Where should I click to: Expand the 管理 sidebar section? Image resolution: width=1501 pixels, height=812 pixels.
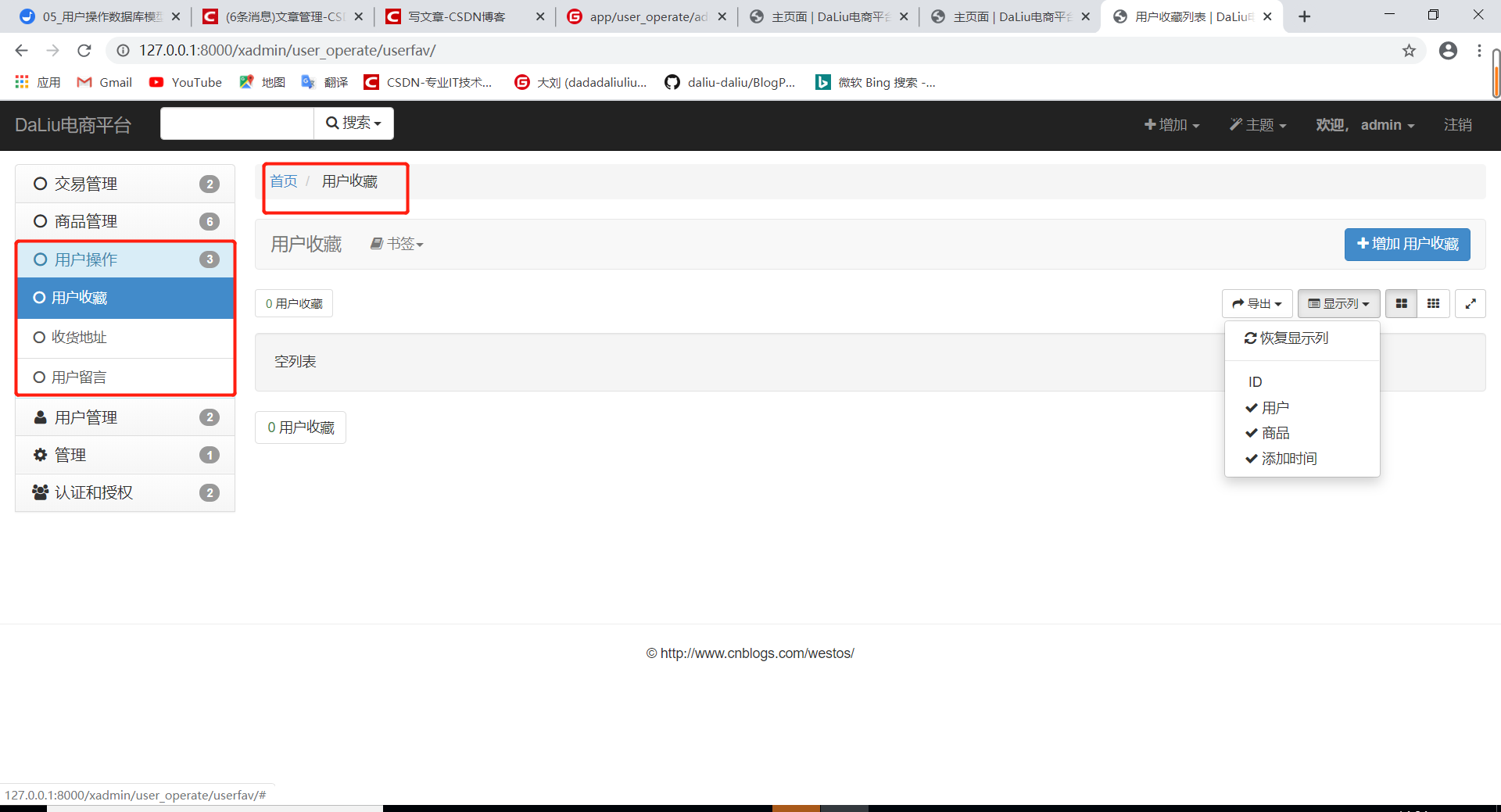(x=125, y=455)
